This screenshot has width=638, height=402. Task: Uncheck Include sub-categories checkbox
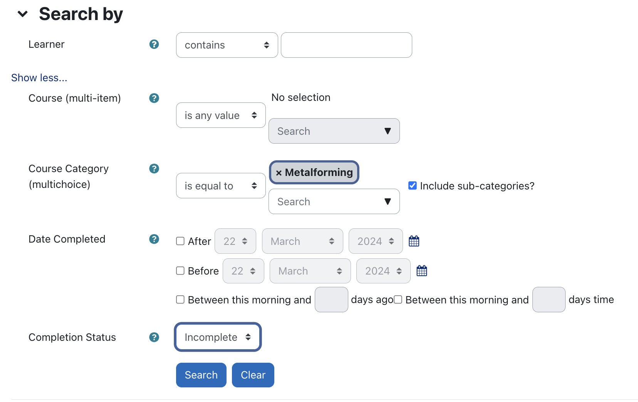412,186
